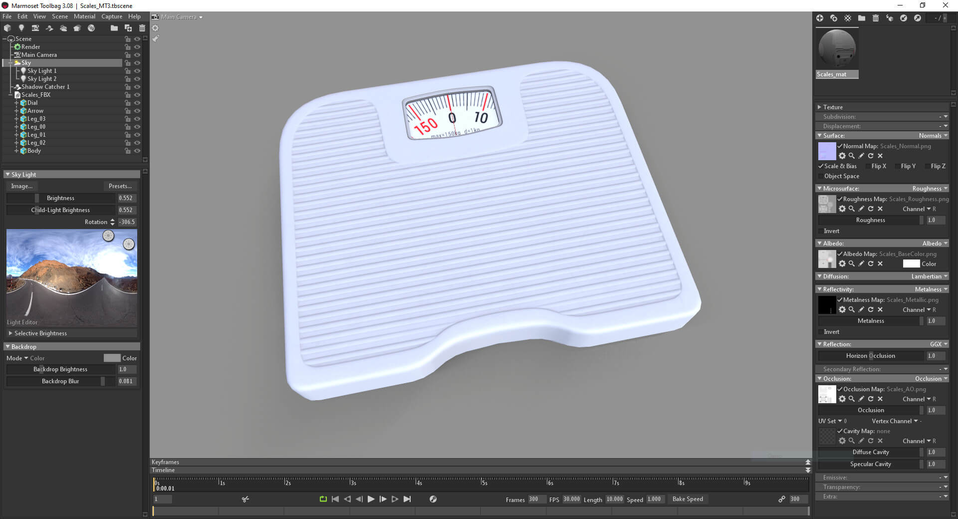
Task: Clear the Albedo Map with X icon
Action: pyautogui.click(x=880, y=263)
